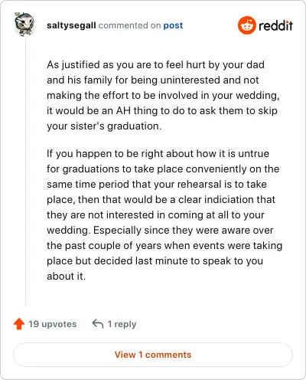Click the reddit wordmark text

click(275, 26)
